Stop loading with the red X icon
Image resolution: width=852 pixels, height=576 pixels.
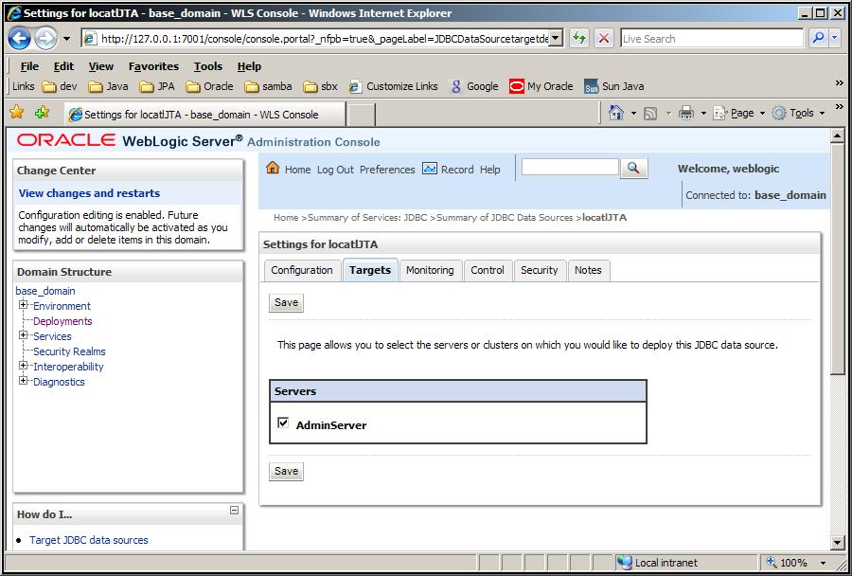[603, 39]
